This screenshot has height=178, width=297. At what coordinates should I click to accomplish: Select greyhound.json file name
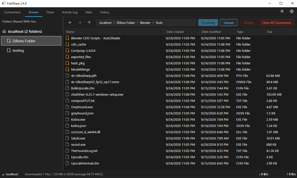pos(82,113)
